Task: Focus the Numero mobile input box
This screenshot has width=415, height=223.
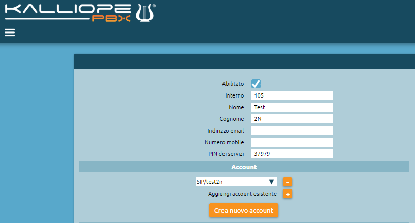Action: pos(292,142)
